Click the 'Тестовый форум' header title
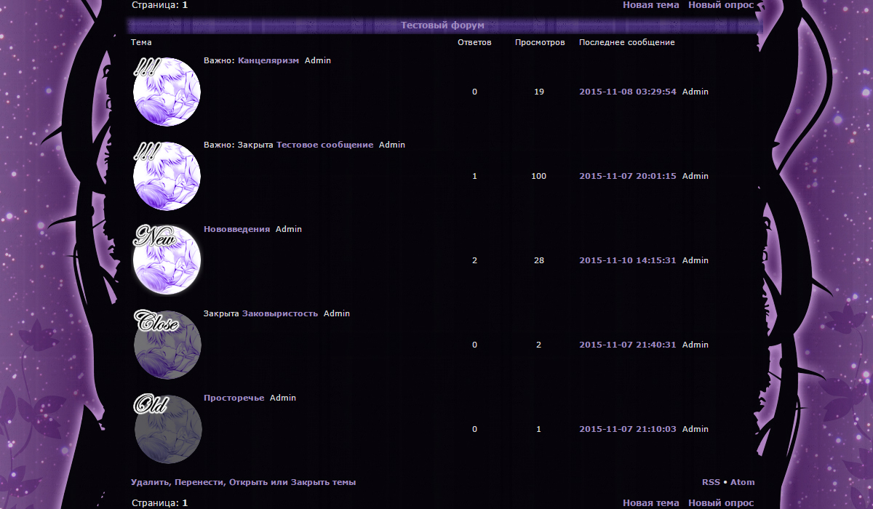This screenshot has width=873, height=509. (x=442, y=25)
